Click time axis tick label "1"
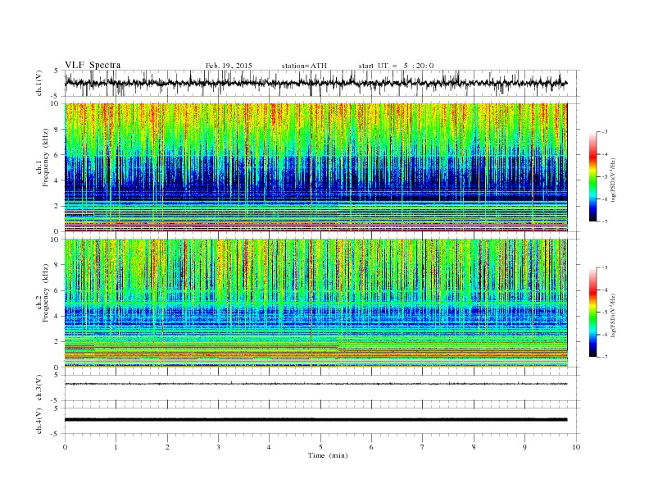 click(x=116, y=447)
